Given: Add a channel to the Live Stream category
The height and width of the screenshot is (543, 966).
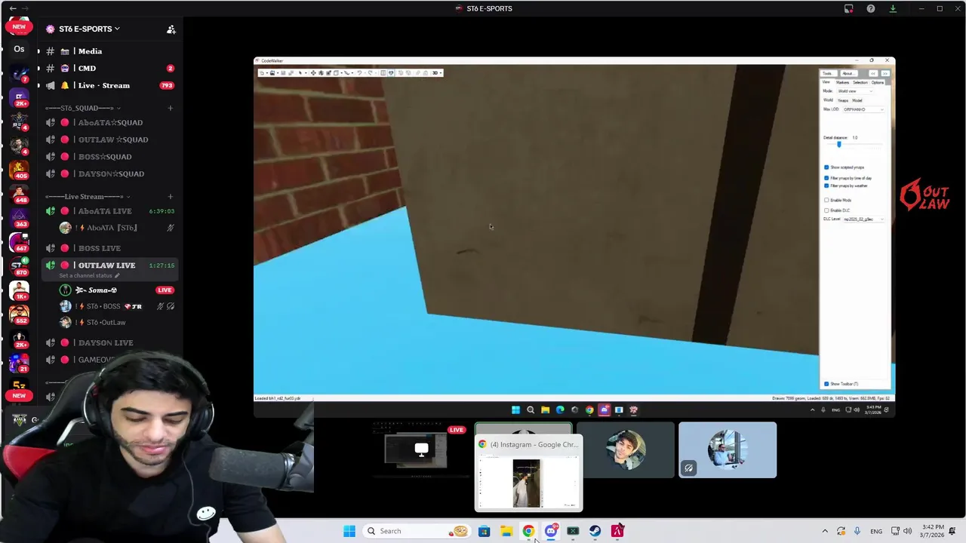Looking at the screenshot, I should [x=170, y=197].
